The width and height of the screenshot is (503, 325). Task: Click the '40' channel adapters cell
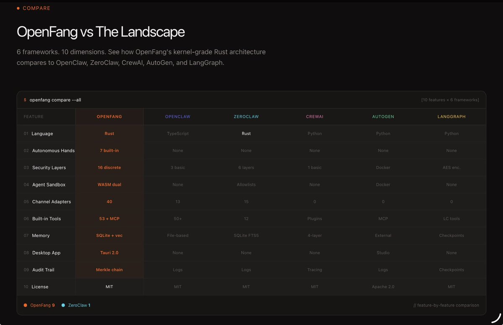click(x=109, y=201)
